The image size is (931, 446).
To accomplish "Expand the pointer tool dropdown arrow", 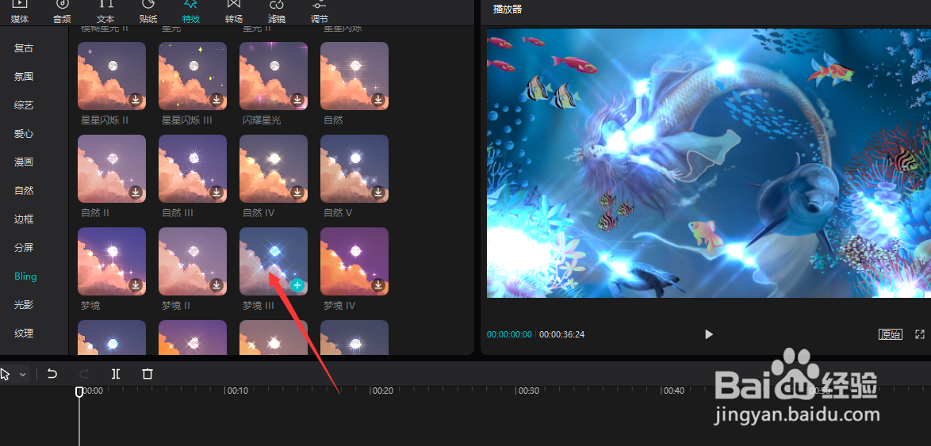I will pyautogui.click(x=22, y=374).
